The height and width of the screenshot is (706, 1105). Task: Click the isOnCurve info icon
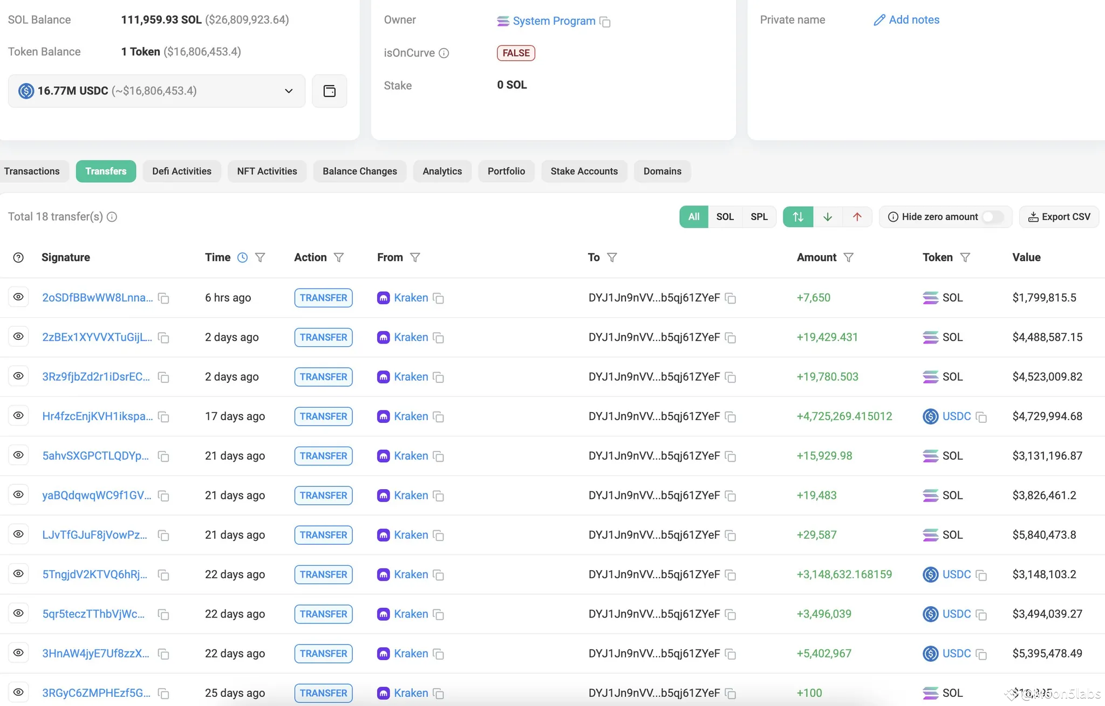click(444, 53)
